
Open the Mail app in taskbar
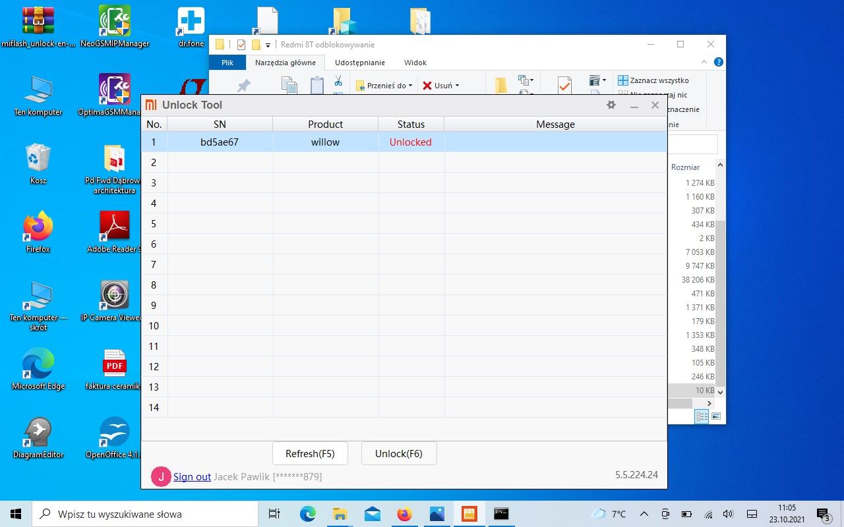click(372, 514)
